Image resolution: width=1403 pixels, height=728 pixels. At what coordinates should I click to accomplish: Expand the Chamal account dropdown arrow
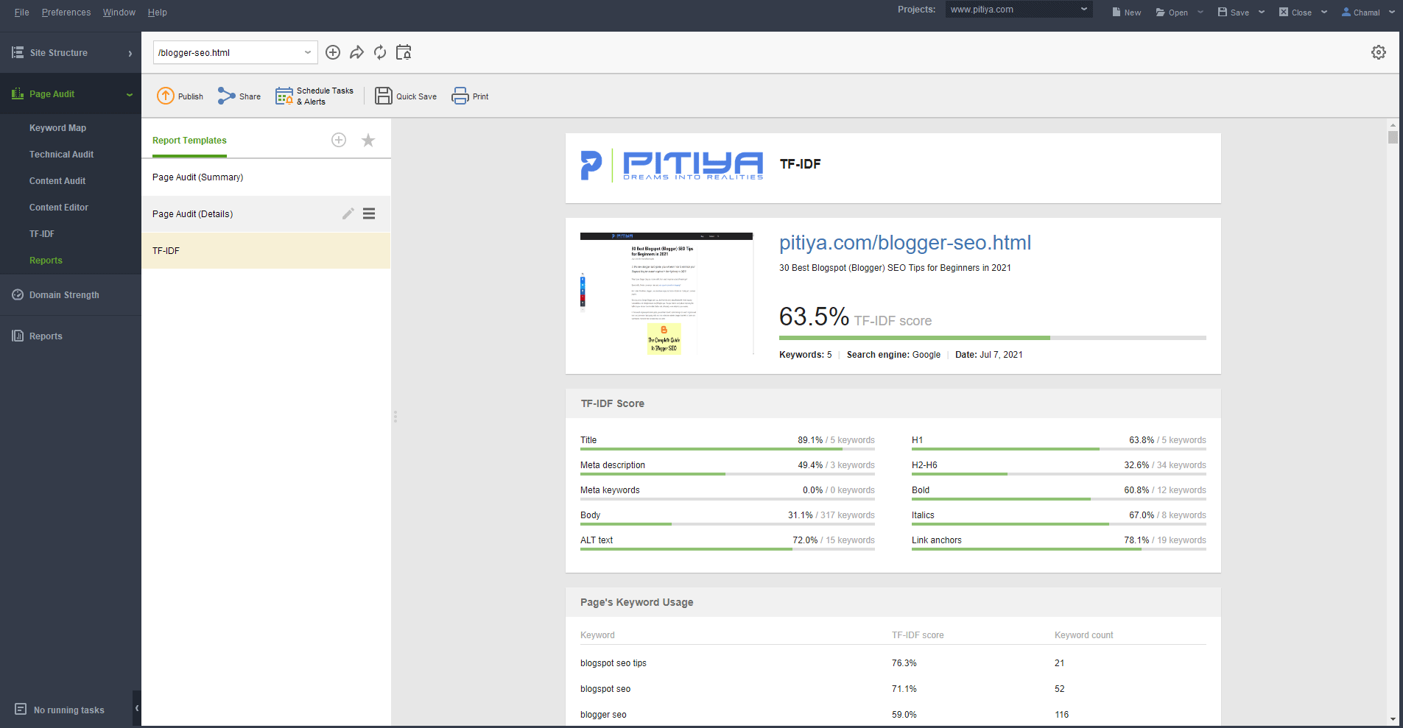point(1392,12)
